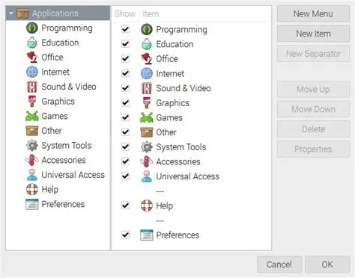
Task: Click the Education flask icon in the Item list
Action: [147, 44]
